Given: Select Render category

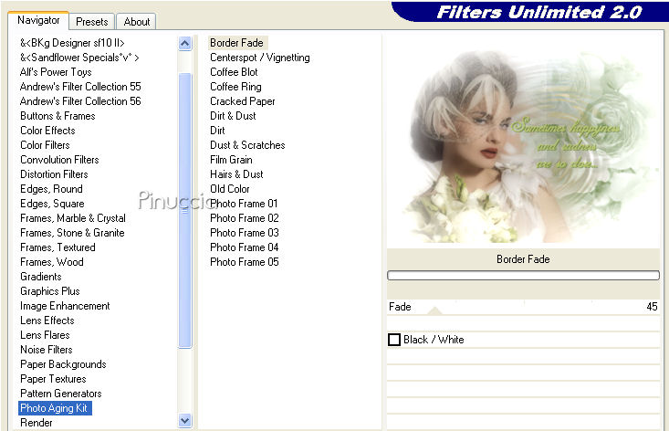Looking at the screenshot, I should (x=37, y=423).
